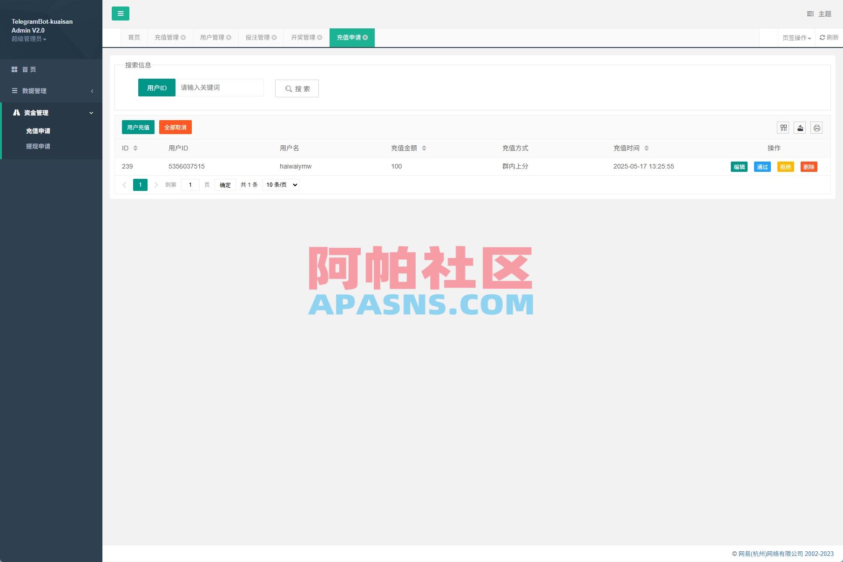The height and width of the screenshot is (562, 843).
Task: Open the column display settings icon above the table
Action: click(x=783, y=128)
